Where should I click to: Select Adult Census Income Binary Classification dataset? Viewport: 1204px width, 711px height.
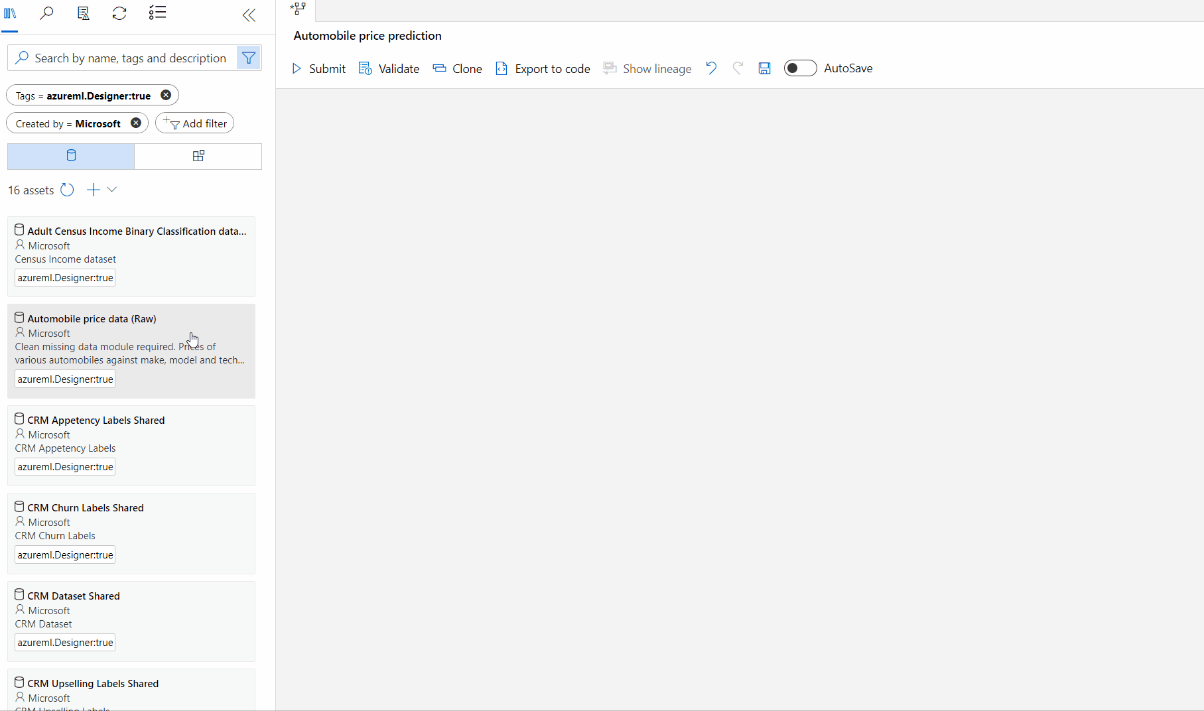[x=131, y=256]
